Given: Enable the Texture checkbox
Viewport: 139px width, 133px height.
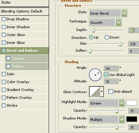Looking at the screenshot, I should click(8, 66).
